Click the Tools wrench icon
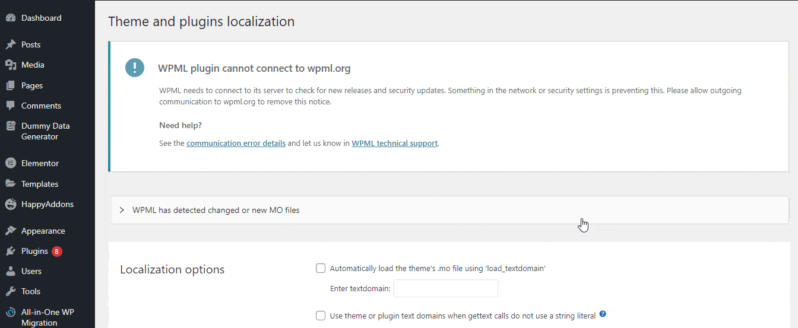 (10, 291)
